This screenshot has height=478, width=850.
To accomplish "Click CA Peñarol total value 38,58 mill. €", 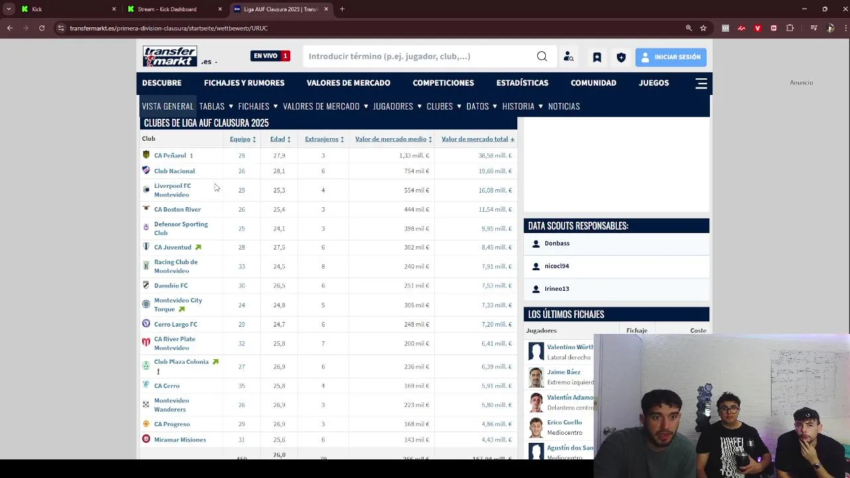I will [495, 155].
